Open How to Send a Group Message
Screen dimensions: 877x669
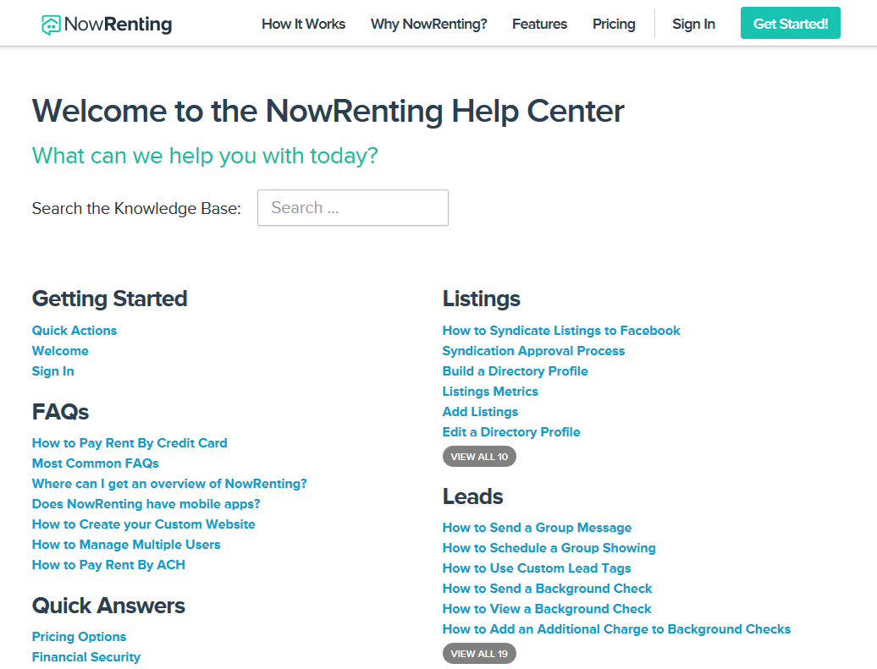tap(537, 527)
